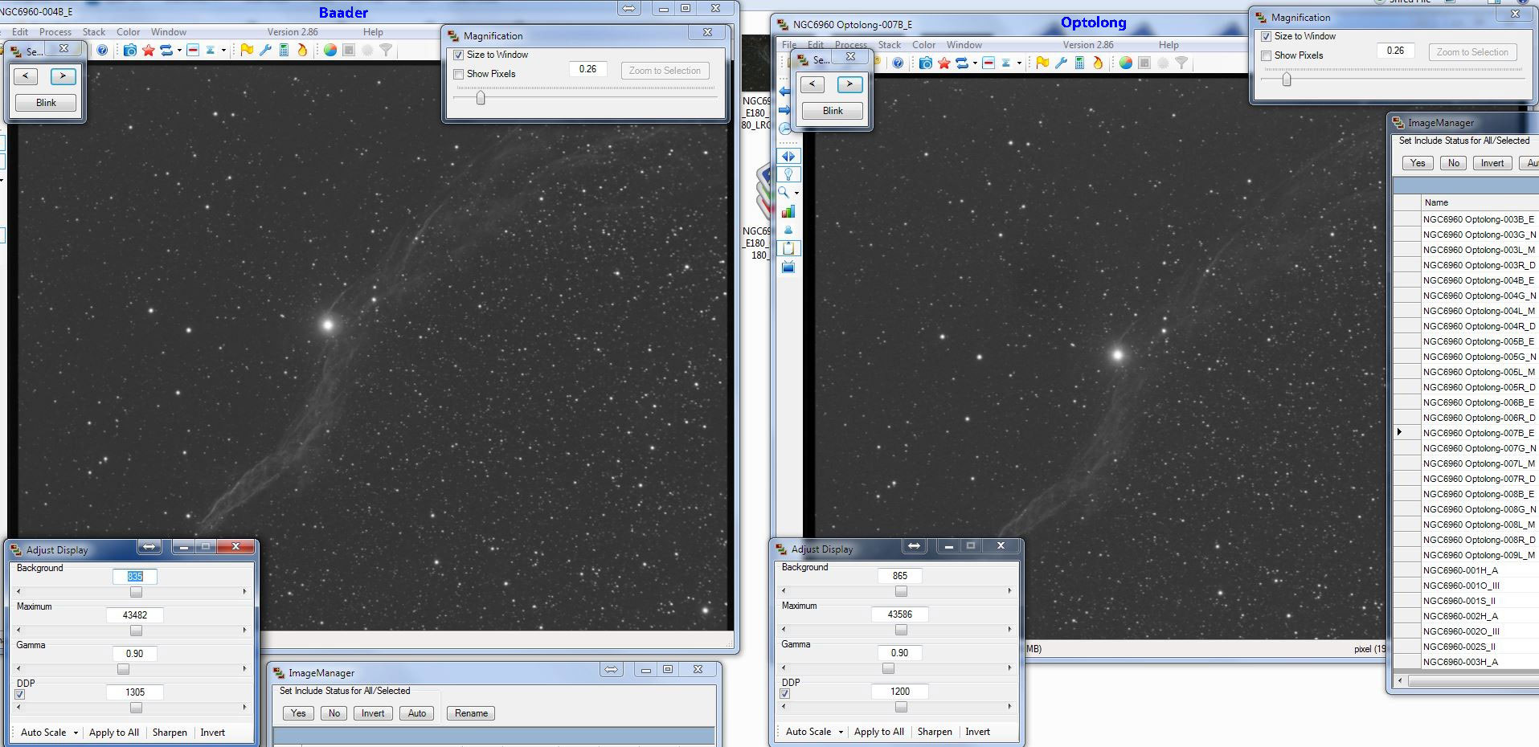Click the Optolong magnification slider handle
The height and width of the screenshot is (747, 1539).
coord(1287,79)
